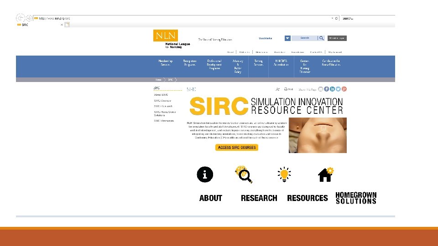
Task: Click the RESOURCES label
Action: tap(307, 198)
